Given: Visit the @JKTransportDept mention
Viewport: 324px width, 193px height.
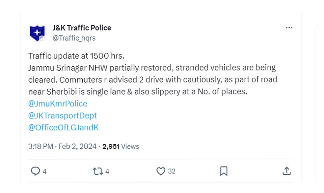Looking at the screenshot, I should coord(63,116).
